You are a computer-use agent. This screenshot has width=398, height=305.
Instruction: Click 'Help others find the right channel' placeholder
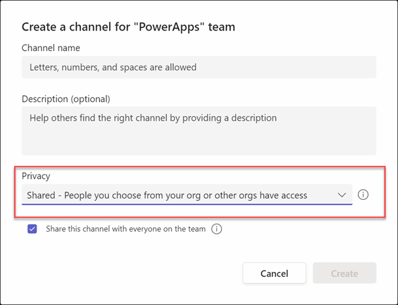pyautogui.click(x=153, y=118)
